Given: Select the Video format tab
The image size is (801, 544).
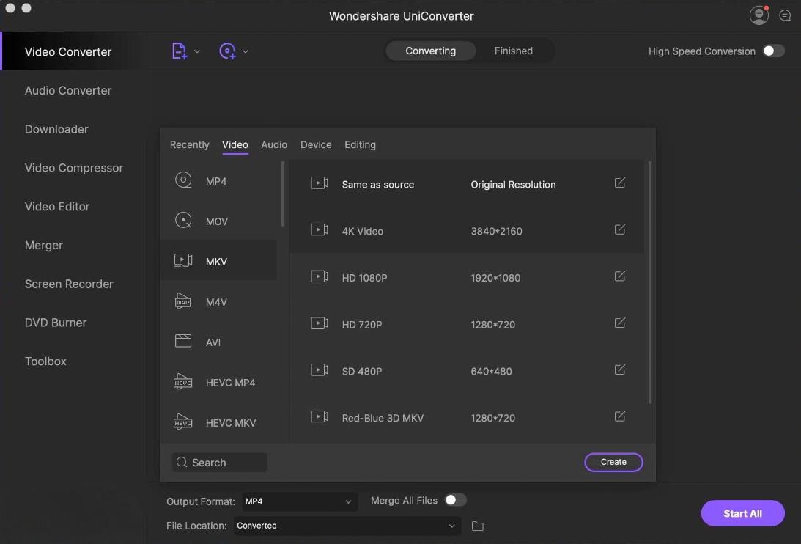Looking at the screenshot, I should point(235,144).
